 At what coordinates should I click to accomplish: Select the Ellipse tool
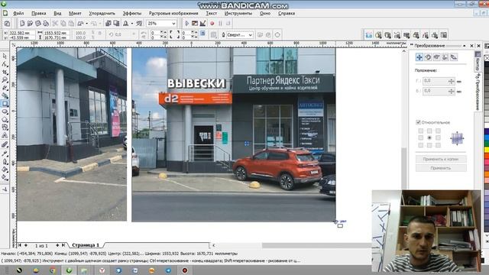click(5, 112)
